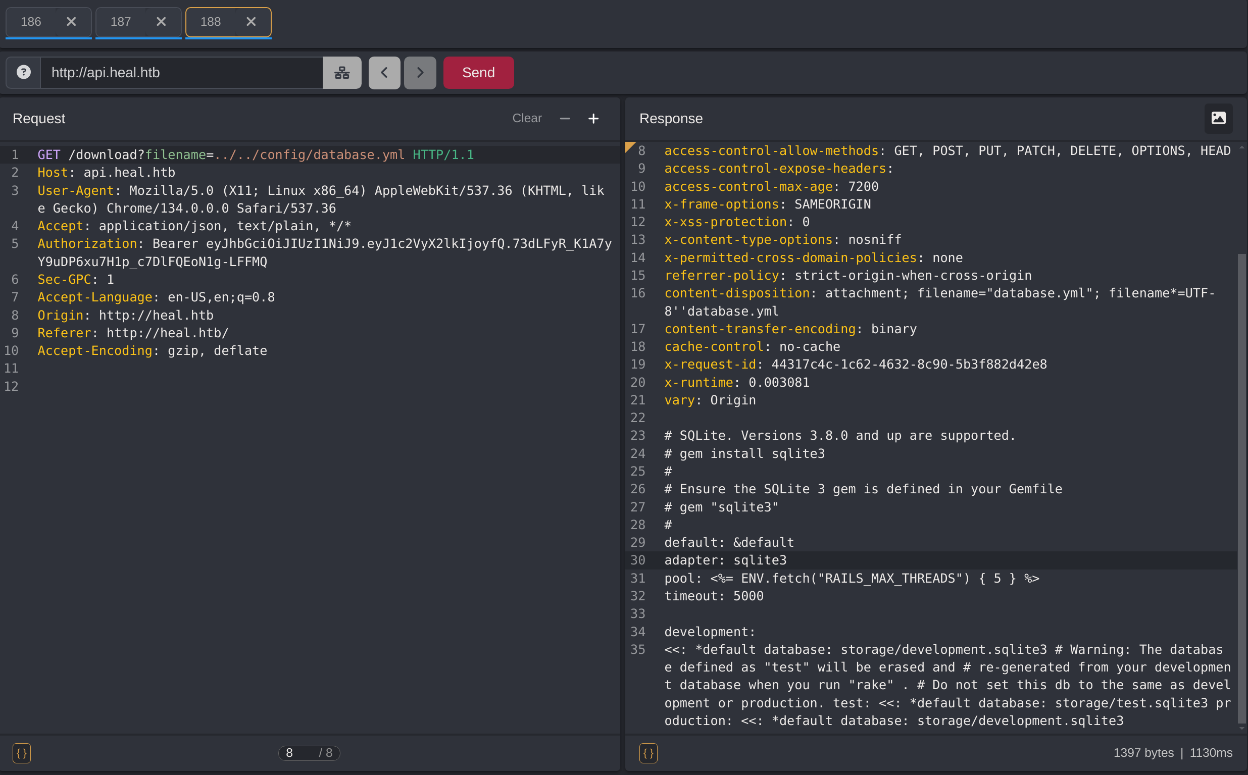The height and width of the screenshot is (775, 1248).
Task: Click the 'timeout: 5000' response line
Action: (714, 596)
